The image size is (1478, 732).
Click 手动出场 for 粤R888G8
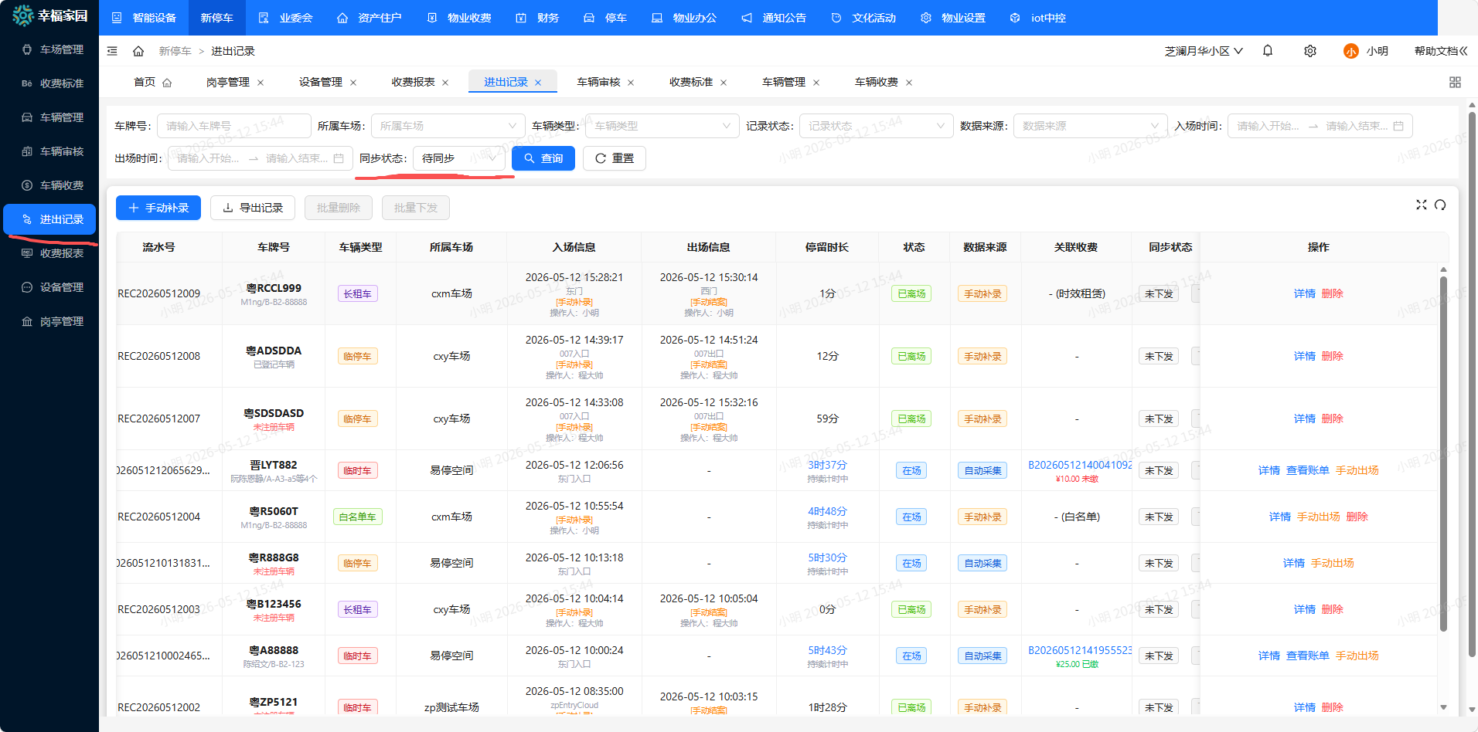[1333, 563]
